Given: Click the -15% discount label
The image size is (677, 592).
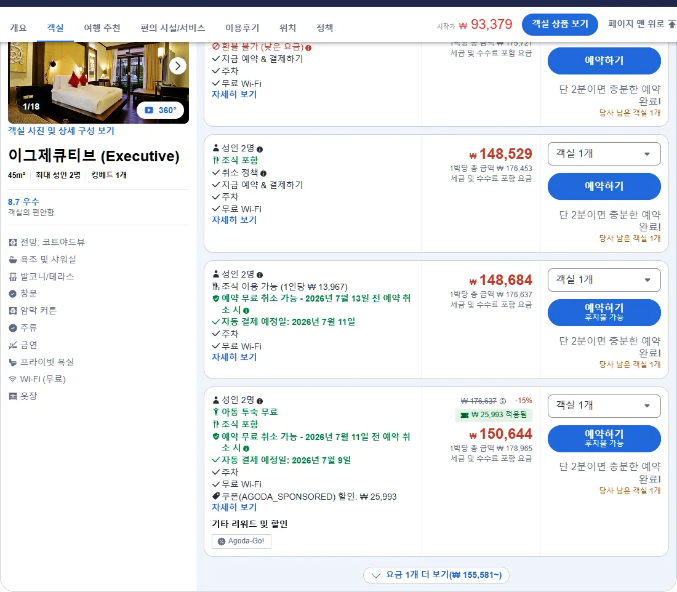Looking at the screenshot, I should point(523,401).
